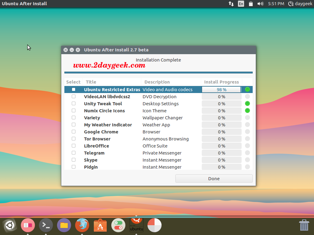Click the 98 % progress bar

point(221,90)
